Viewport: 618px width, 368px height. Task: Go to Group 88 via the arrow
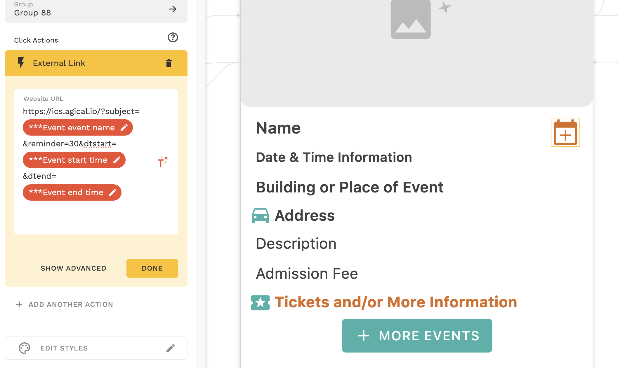pos(173,9)
